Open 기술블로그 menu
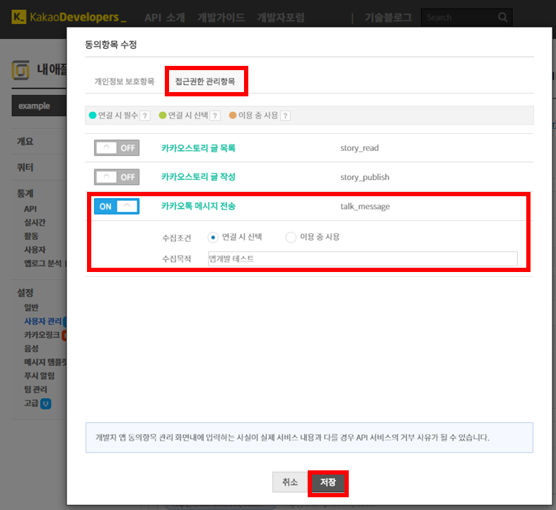556x510 pixels. pyautogui.click(x=388, y=18)
